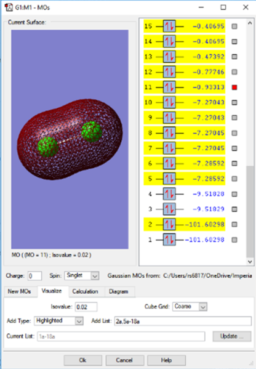256x369 pixels.
Task: Click the left green atom in the surface view
Action: 48,147
